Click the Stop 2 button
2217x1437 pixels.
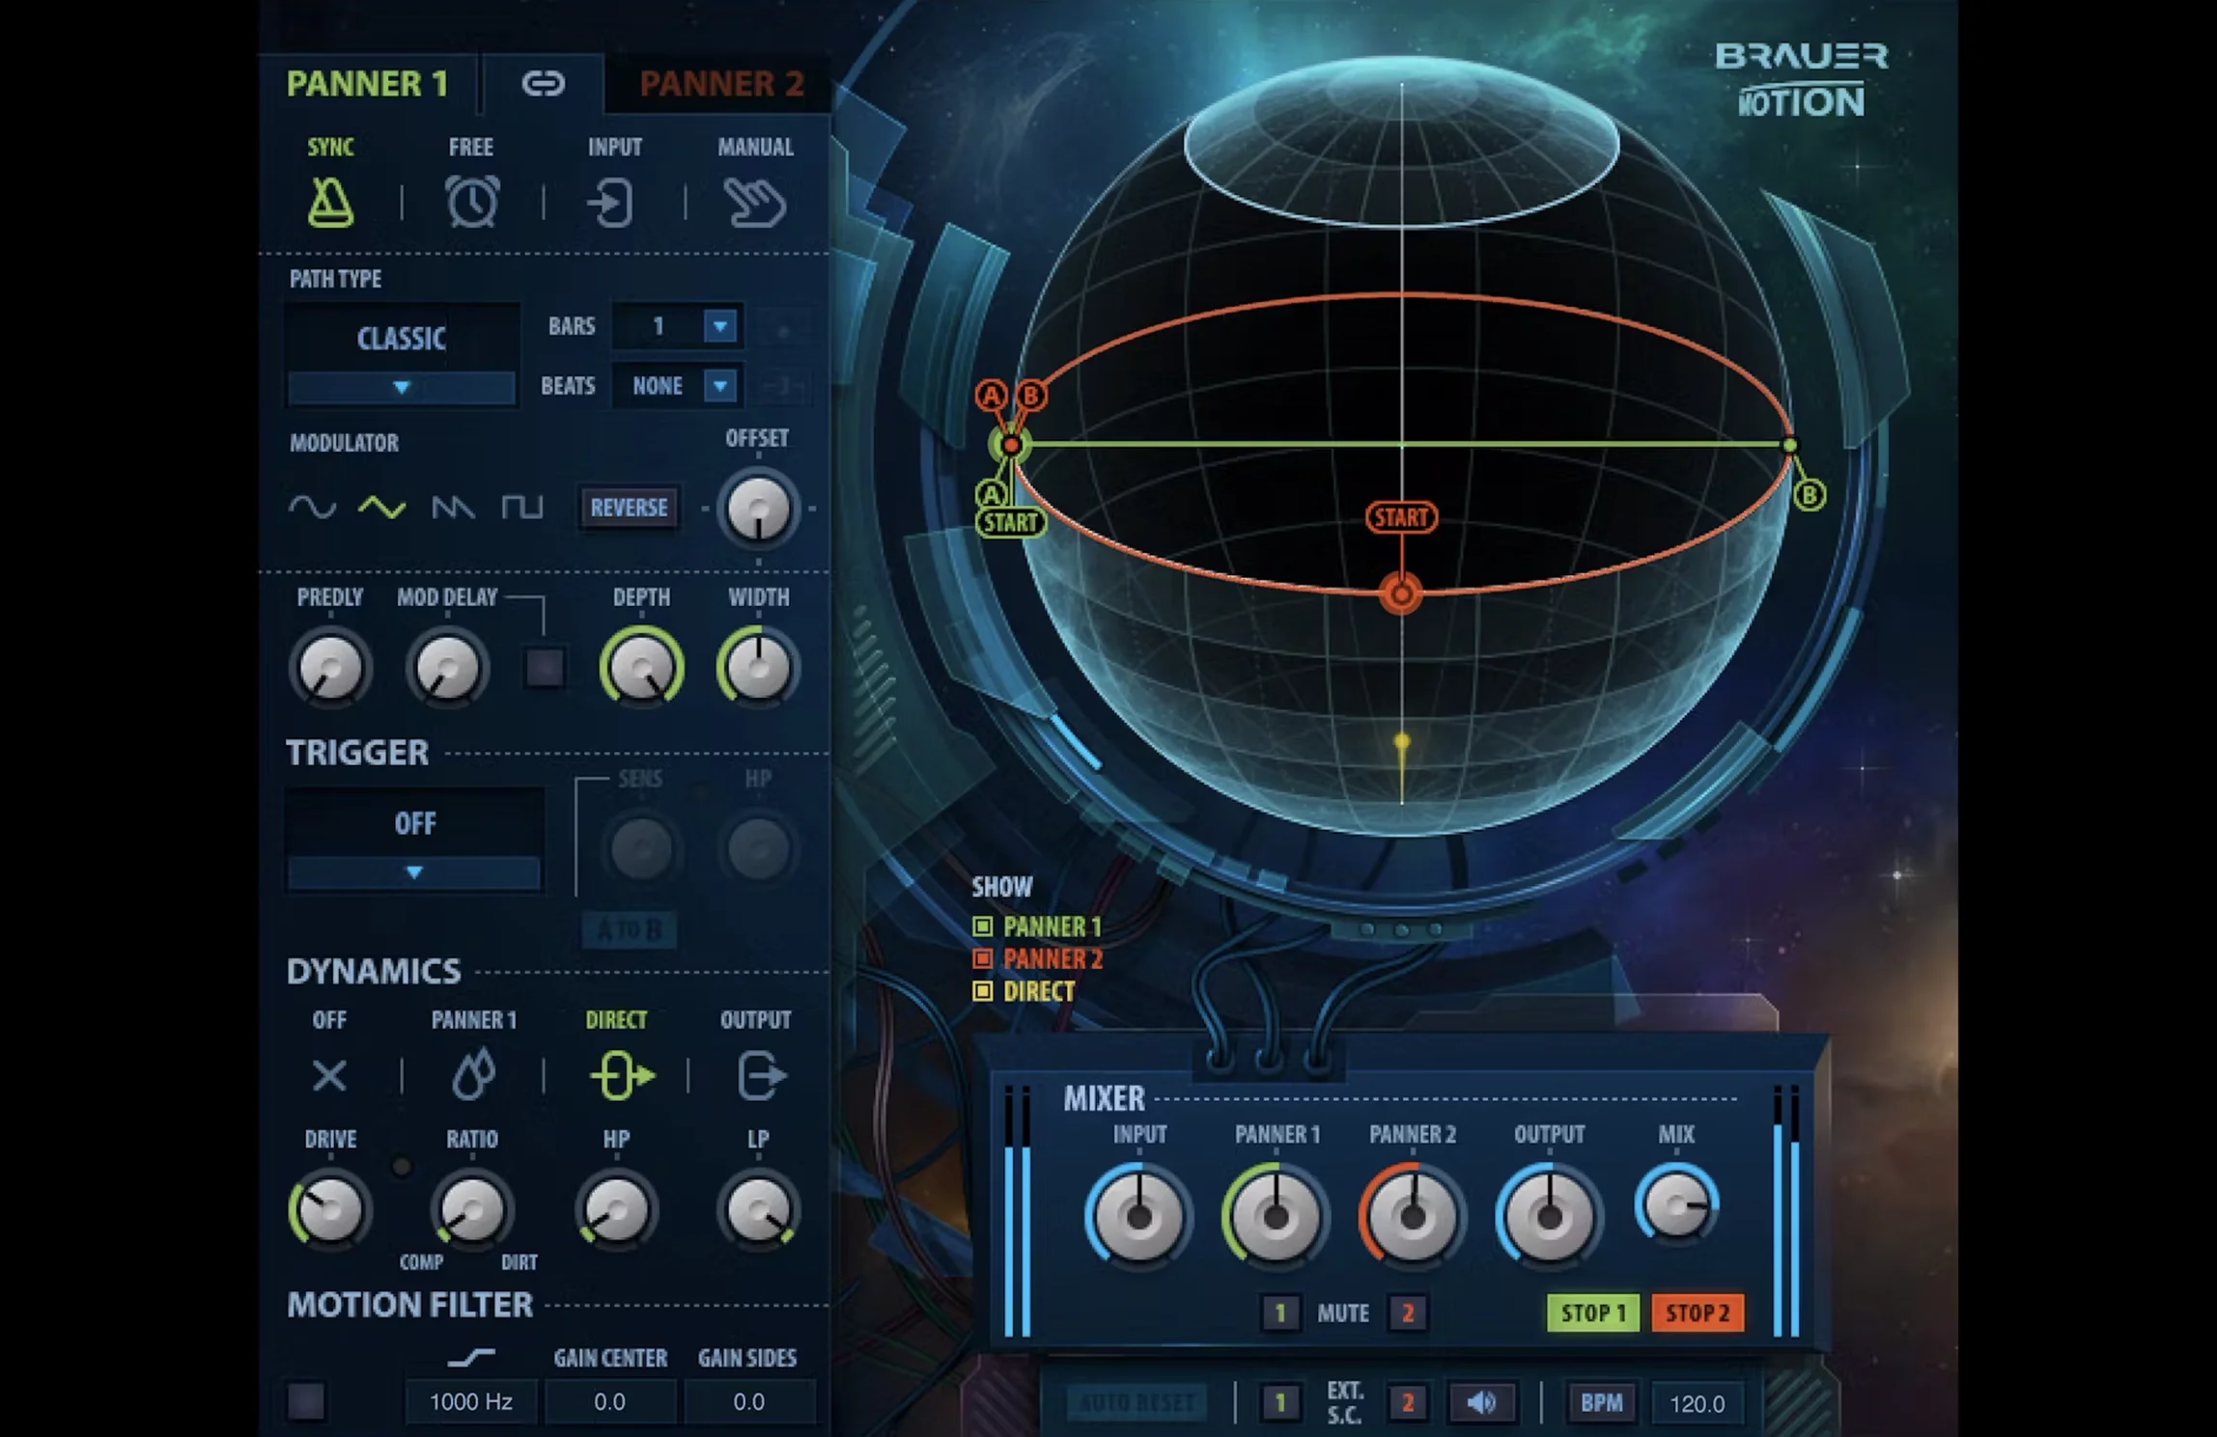point(1698,1313)
